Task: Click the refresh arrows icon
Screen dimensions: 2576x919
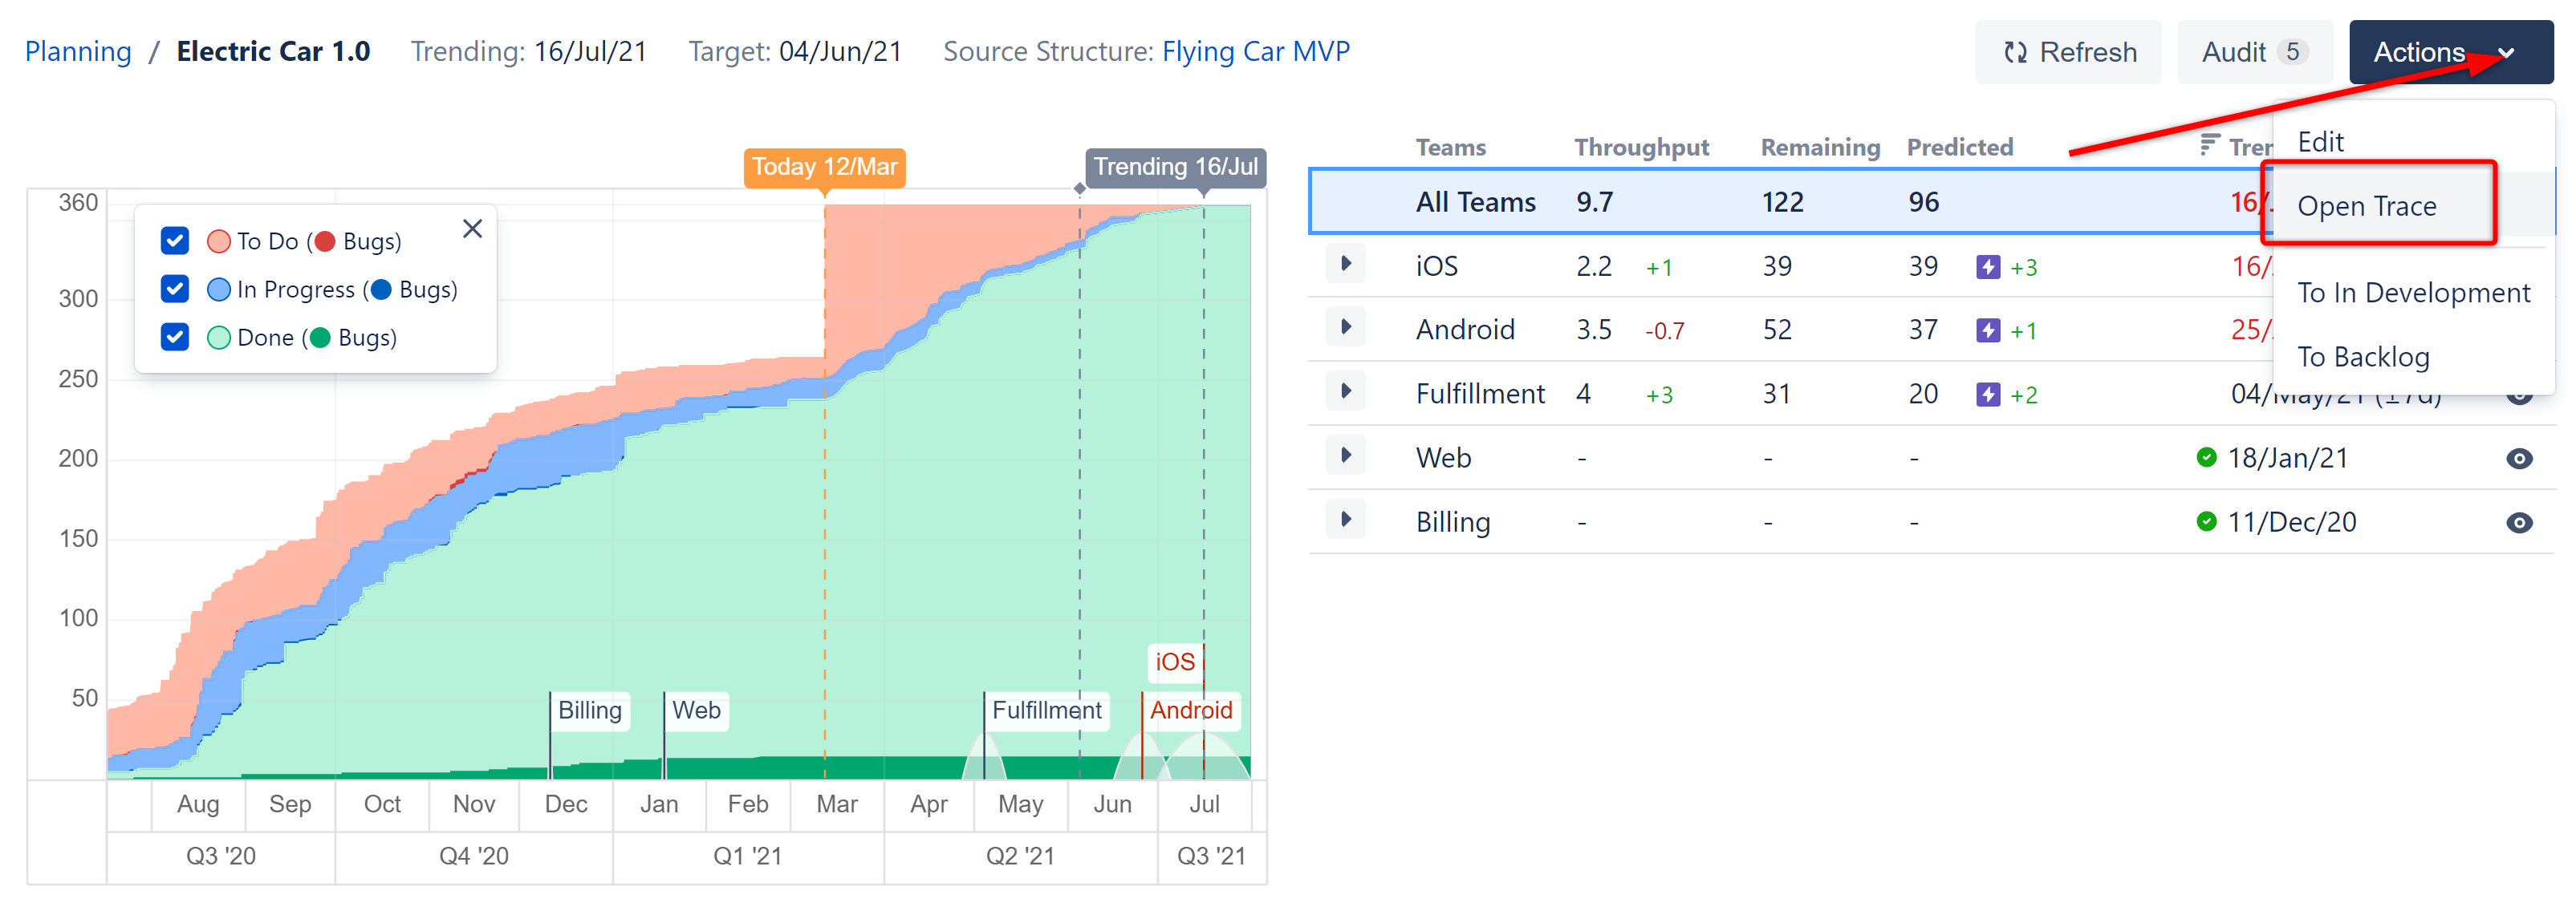Action: [x=2015, y=52]
